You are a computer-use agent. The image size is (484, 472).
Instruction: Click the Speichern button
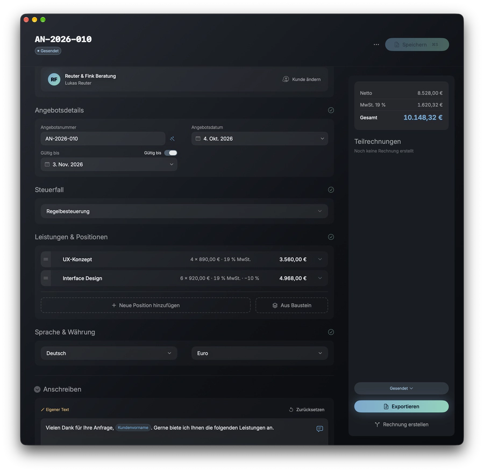[417, 45]
